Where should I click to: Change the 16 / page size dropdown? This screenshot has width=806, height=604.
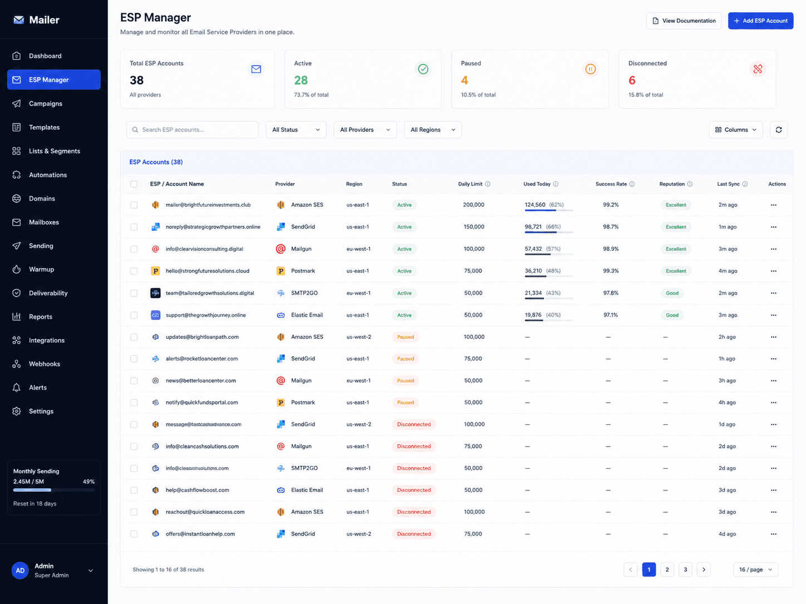756,570
